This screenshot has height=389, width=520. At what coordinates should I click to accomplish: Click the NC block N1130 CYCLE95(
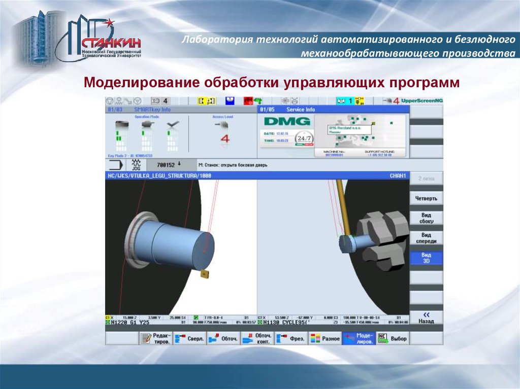(286, 323)
